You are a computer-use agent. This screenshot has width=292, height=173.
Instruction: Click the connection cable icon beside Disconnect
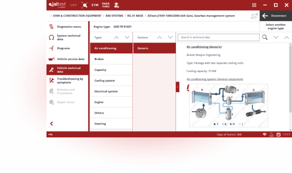pyautogui.click(x=254, y=16)
